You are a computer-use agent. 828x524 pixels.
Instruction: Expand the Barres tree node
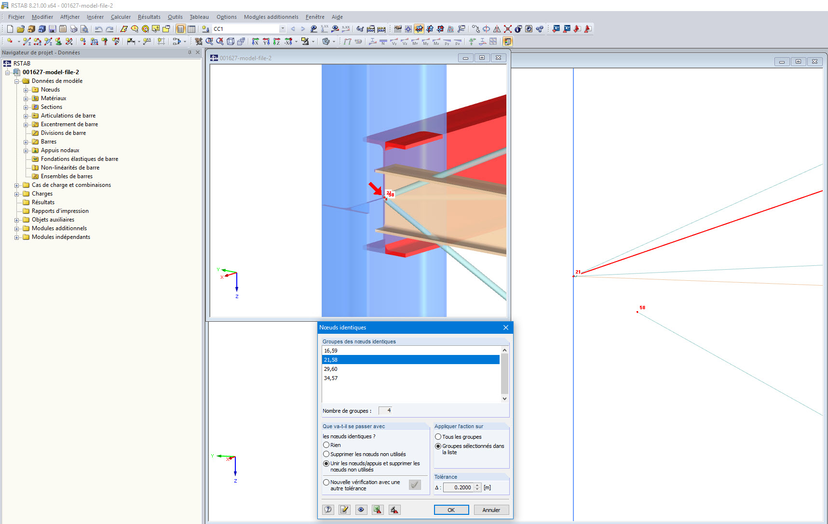tap(26, 142)
